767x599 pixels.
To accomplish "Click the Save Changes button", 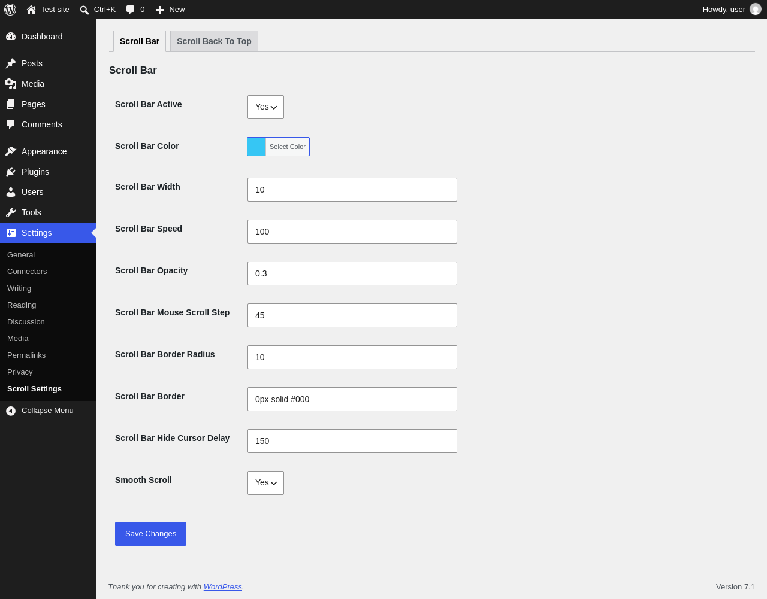I will [x=150, y=534].
